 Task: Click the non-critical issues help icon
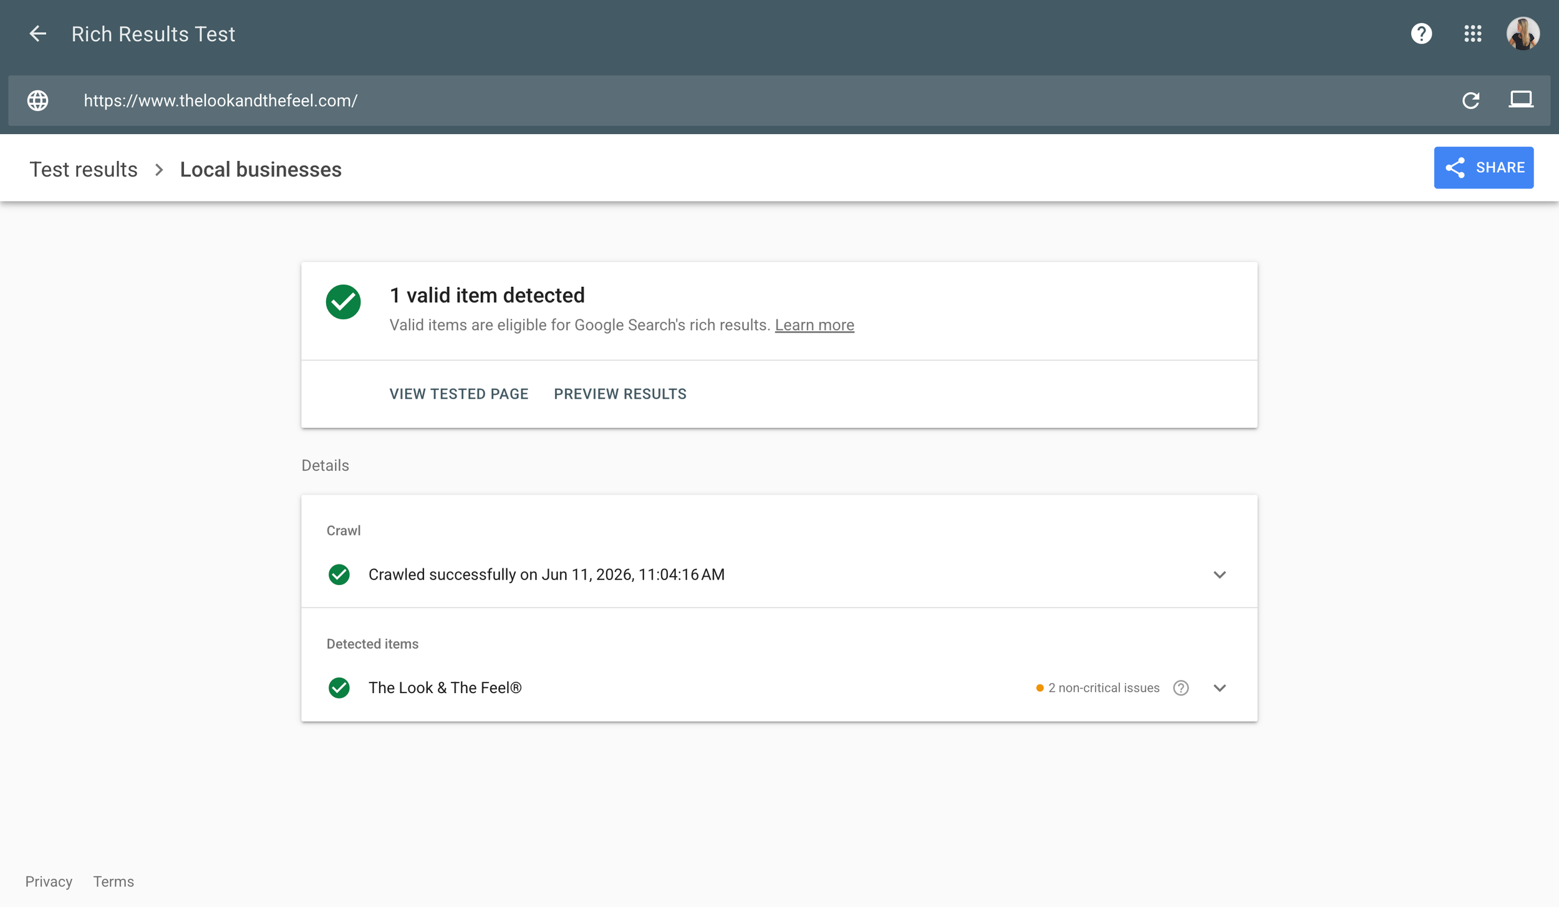tap(1180, 688)
